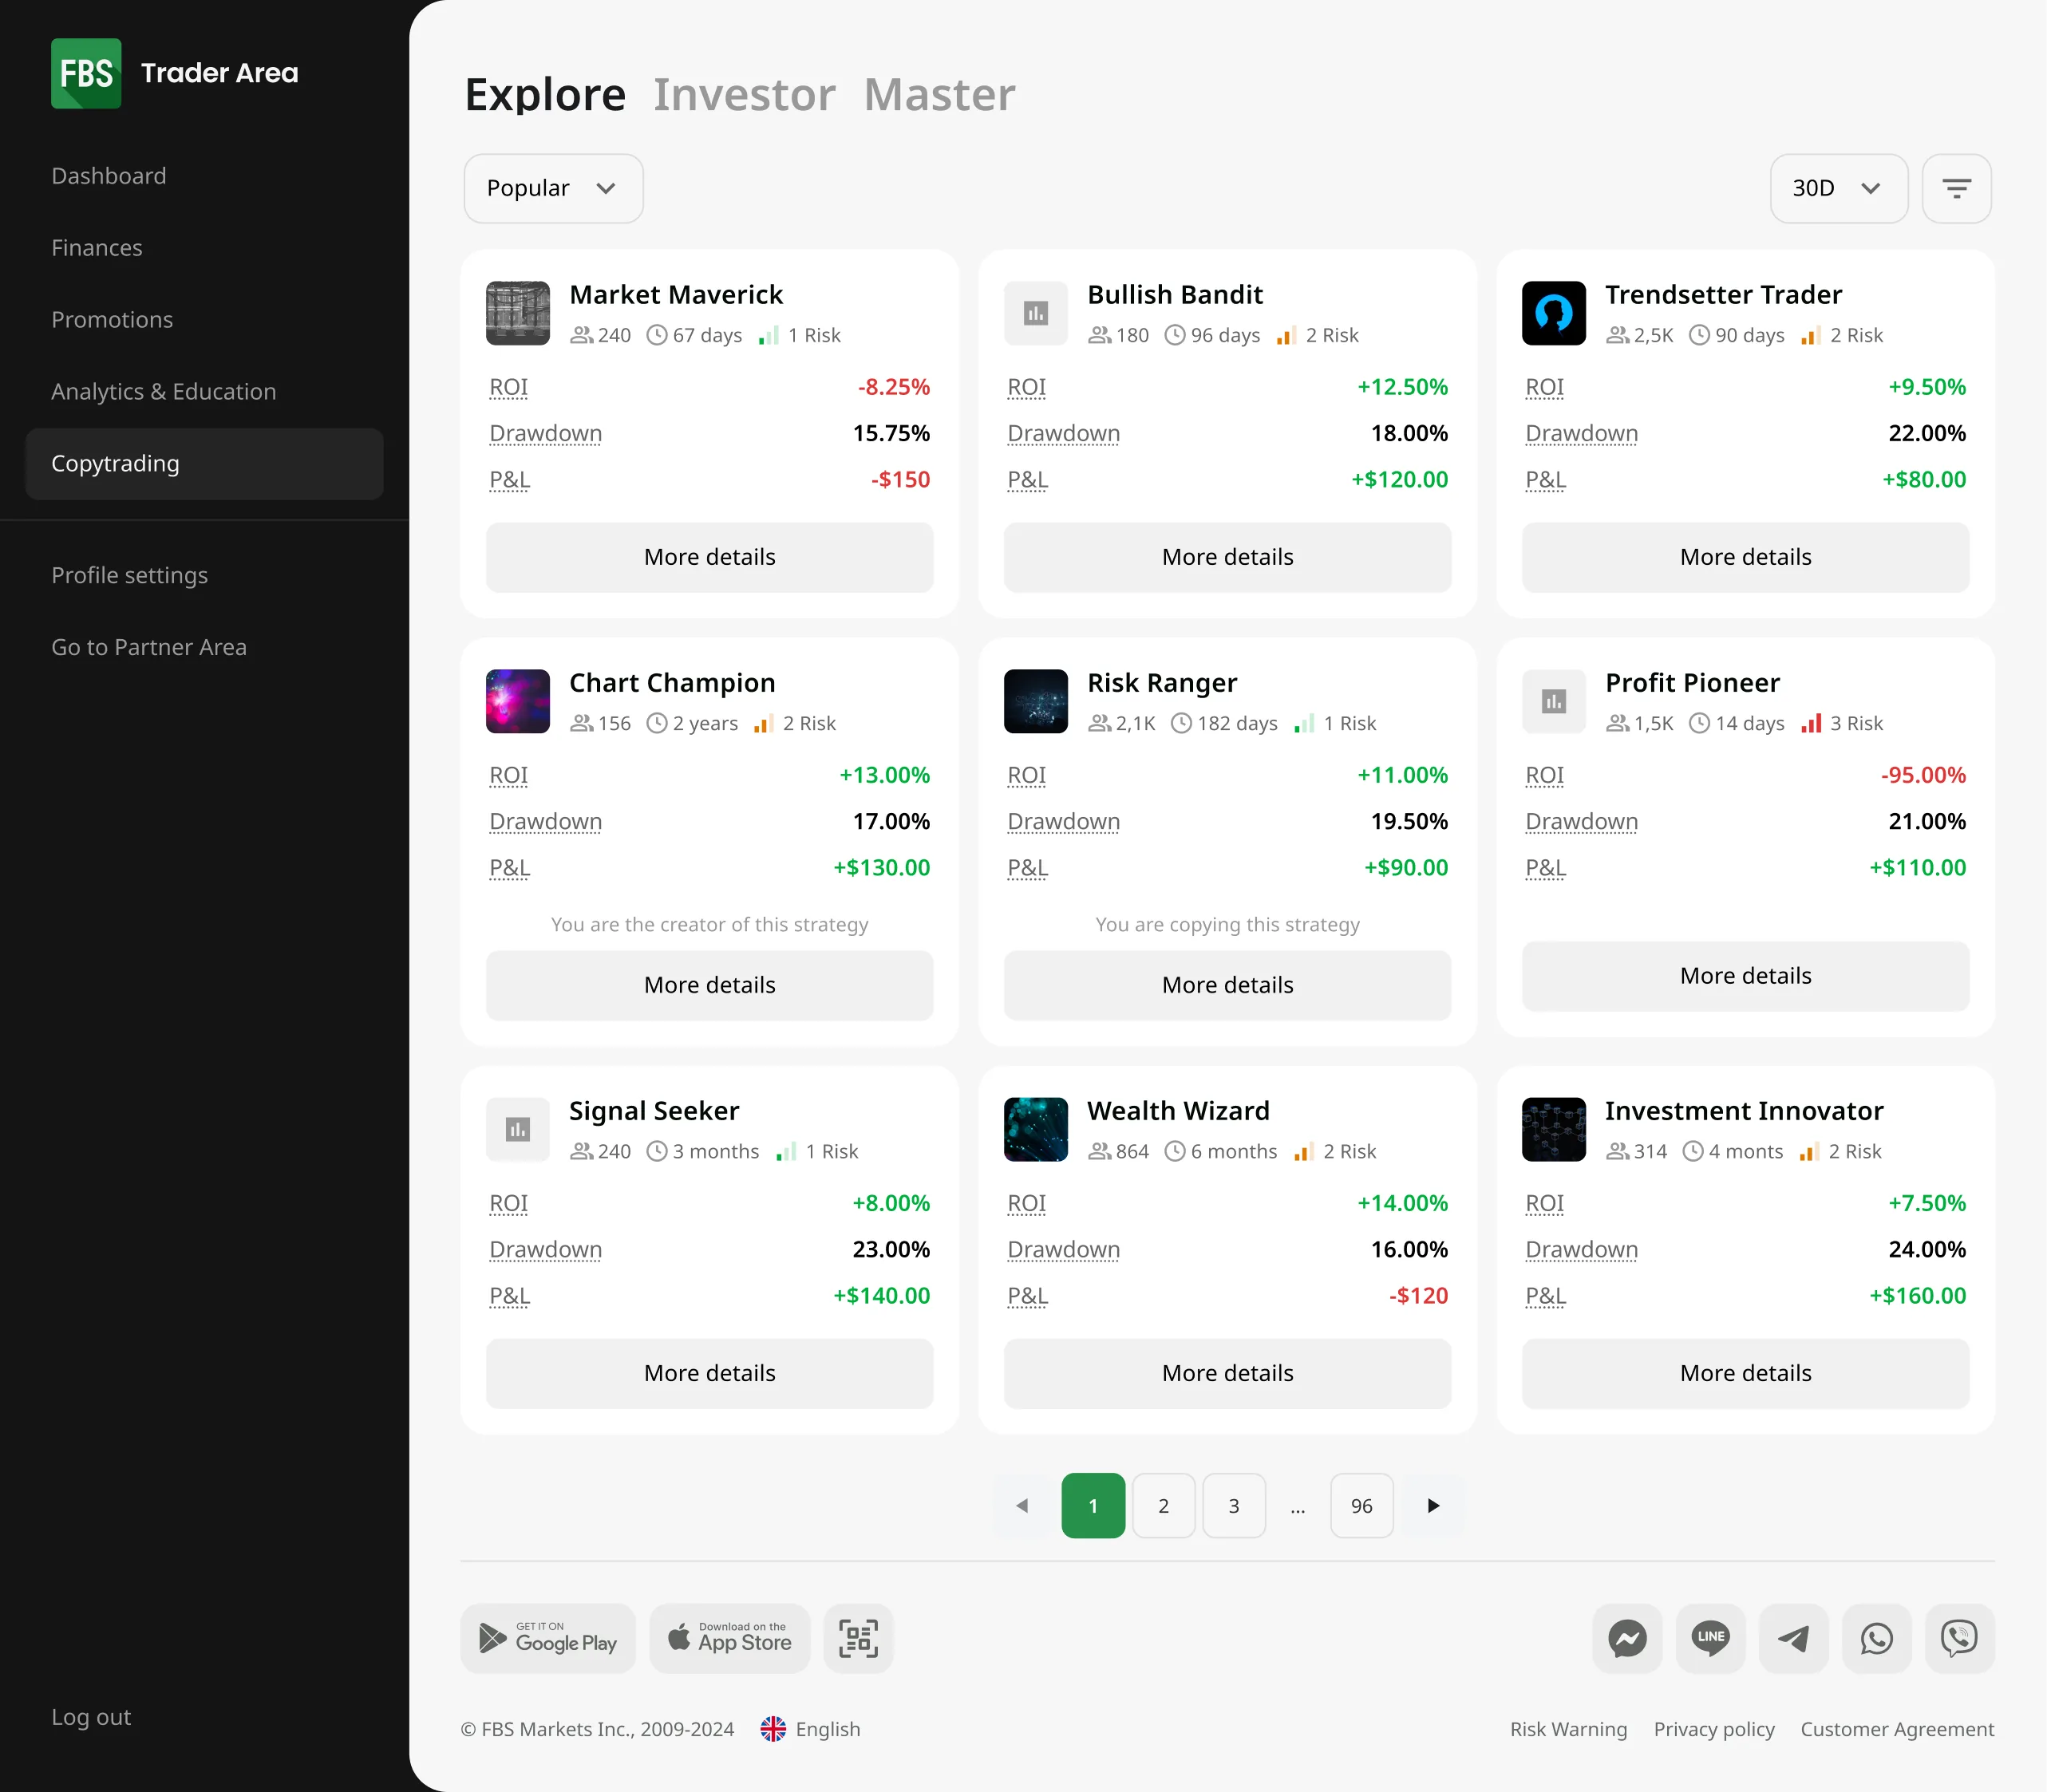Open Google Play download badge
Viewport: 2047px width, 1792px height.
point(548,1638)
